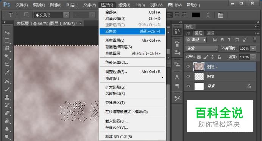The width and height of the screenshot is (262, 141).
Task: Select the Eyedropper tool
Action: pos(7,72)
